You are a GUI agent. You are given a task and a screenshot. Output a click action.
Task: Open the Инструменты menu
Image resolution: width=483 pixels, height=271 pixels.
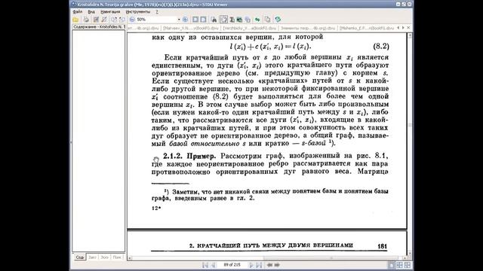(138, 12)
